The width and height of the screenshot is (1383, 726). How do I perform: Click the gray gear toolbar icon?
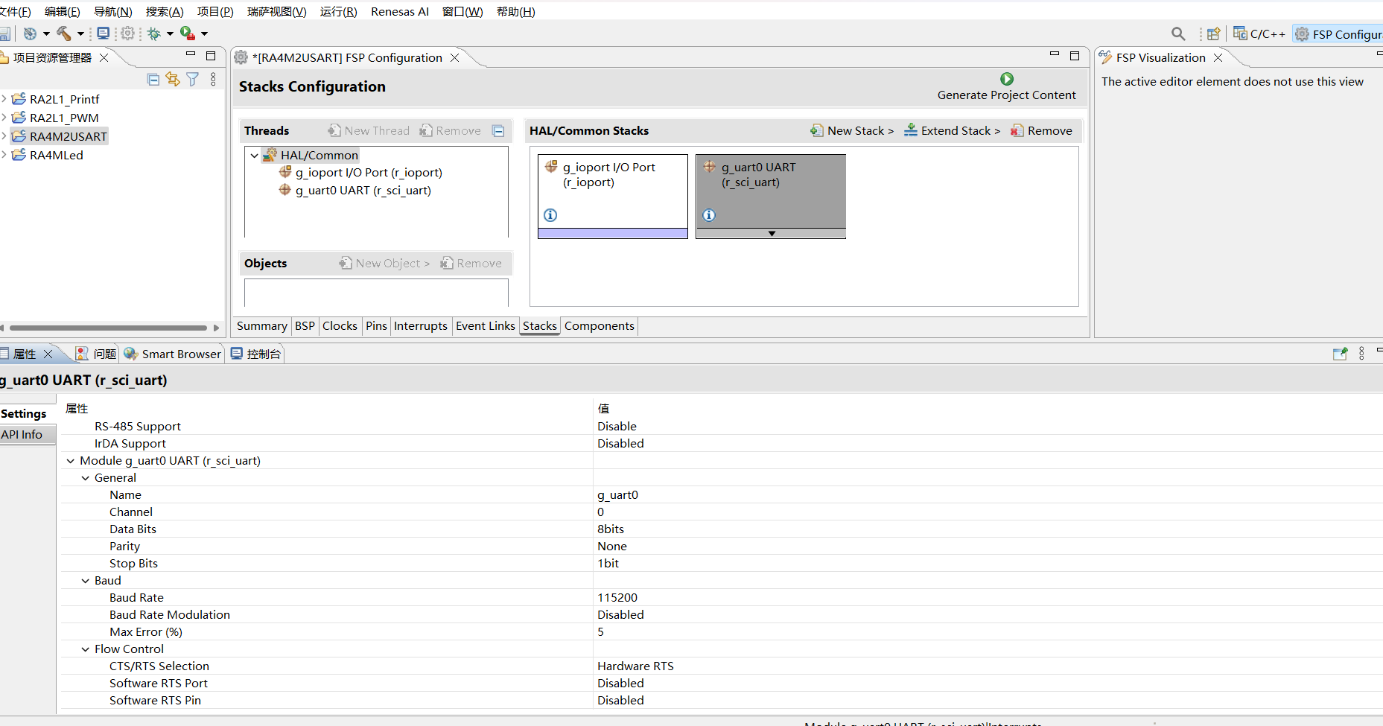click(127, 34)
